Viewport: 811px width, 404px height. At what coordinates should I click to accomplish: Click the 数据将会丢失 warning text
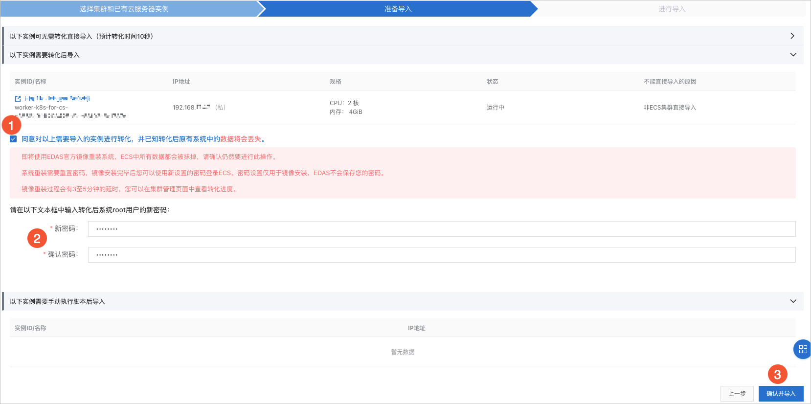click(x=241, y=139)
